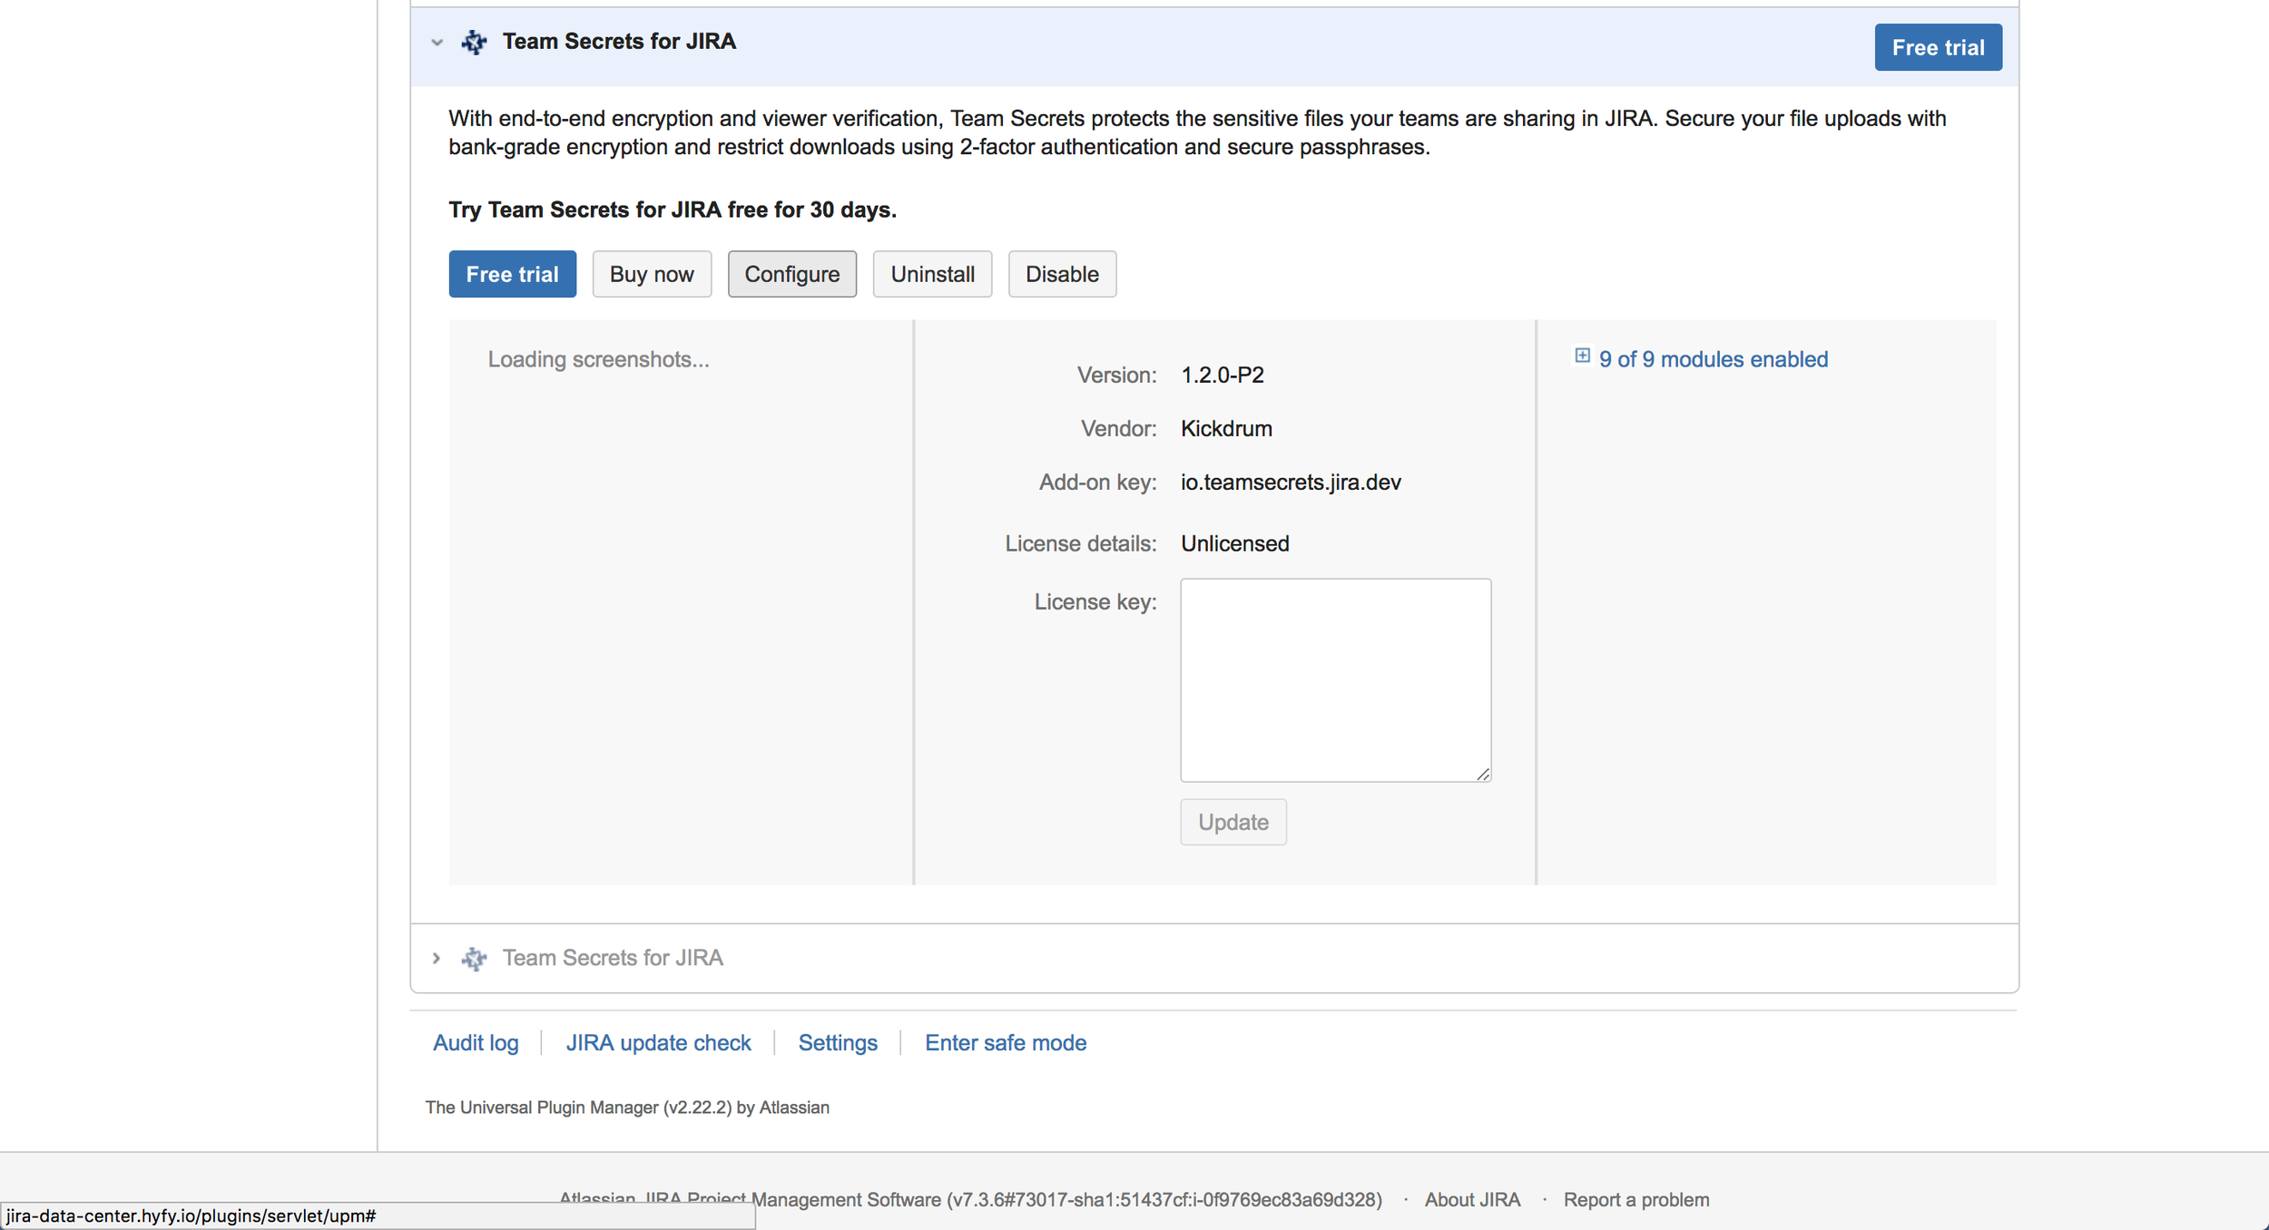Click the collapsed Team Secrets add-on plugin icon

(474, 958)
